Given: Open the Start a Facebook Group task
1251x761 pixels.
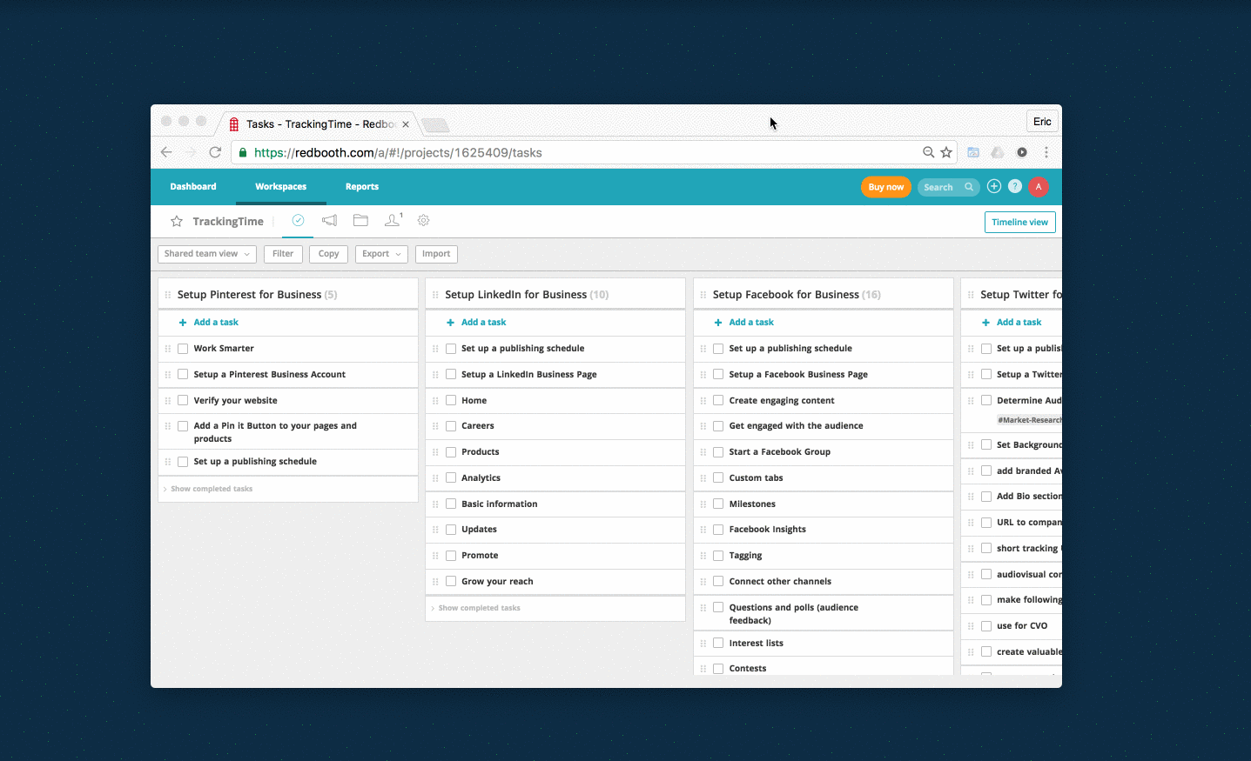Looking at the screenshot, I should (780, 452).
